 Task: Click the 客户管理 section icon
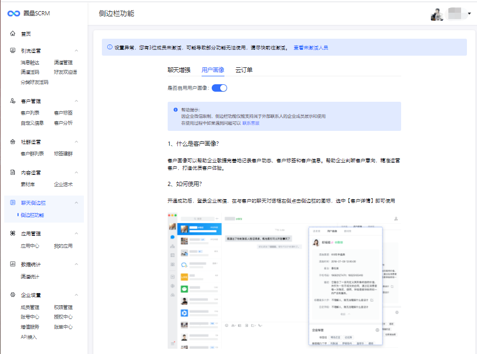13,101
